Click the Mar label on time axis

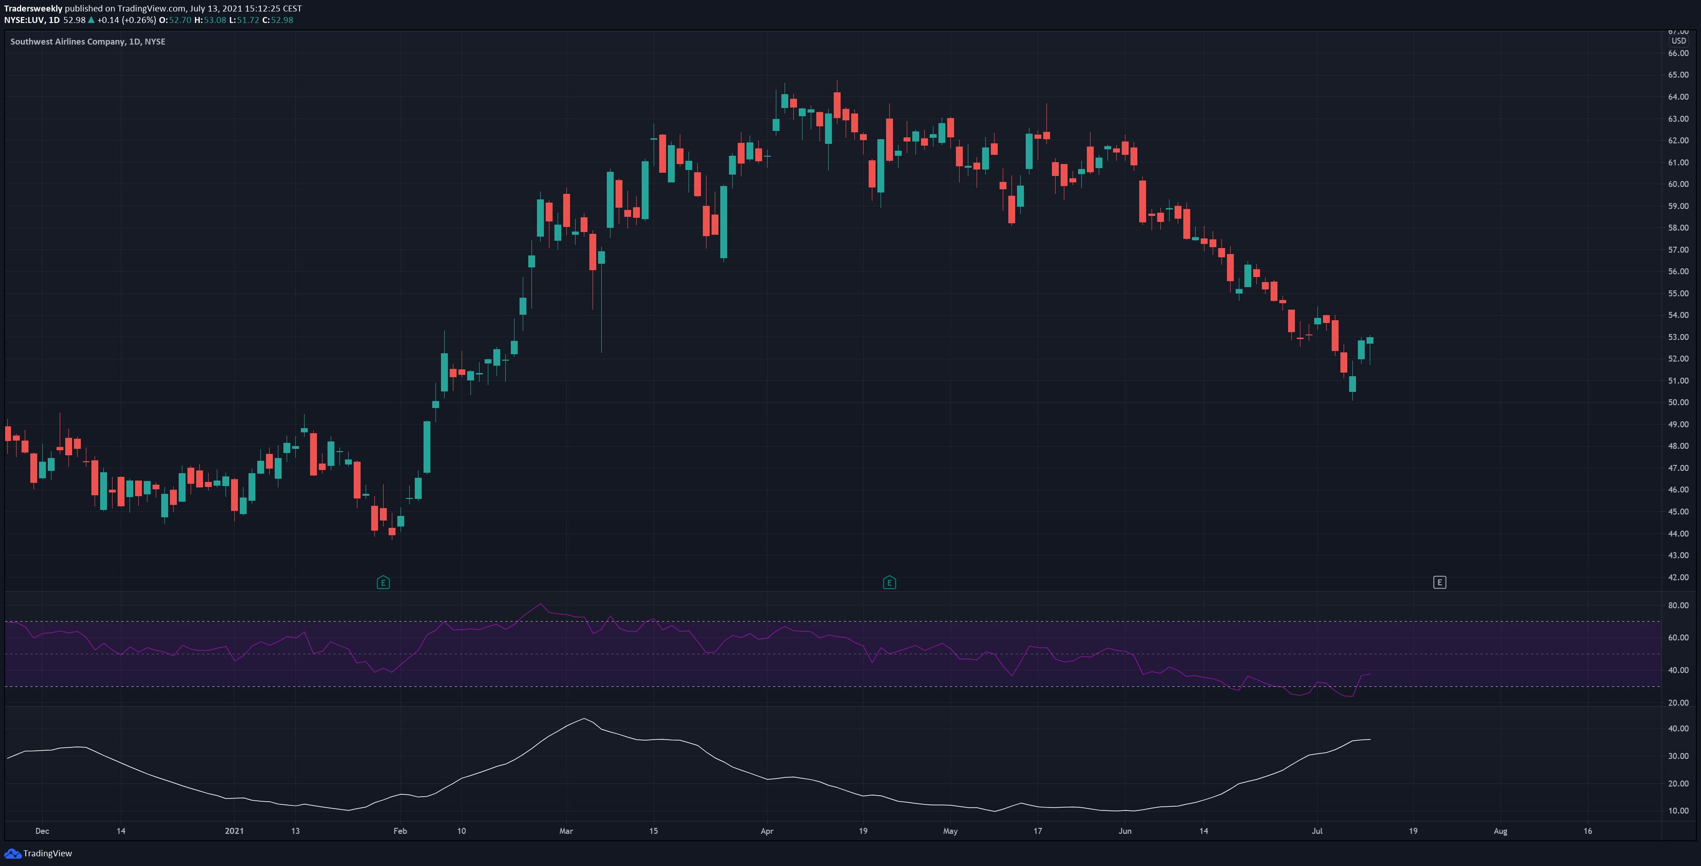click(x=566, y=831)
